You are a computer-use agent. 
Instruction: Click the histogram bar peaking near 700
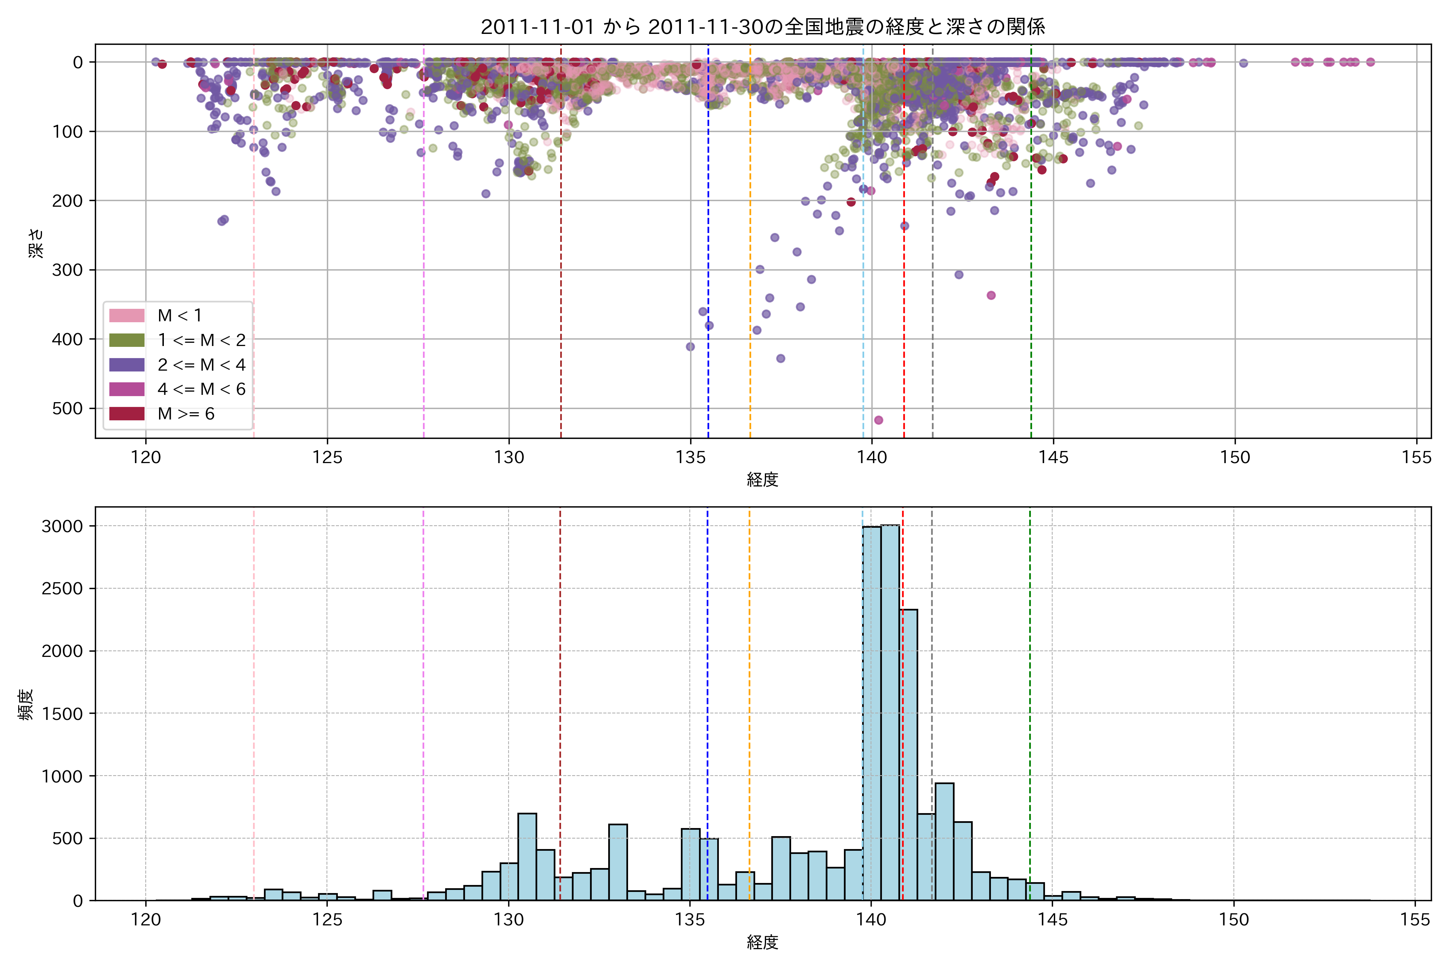click(527, 859)
